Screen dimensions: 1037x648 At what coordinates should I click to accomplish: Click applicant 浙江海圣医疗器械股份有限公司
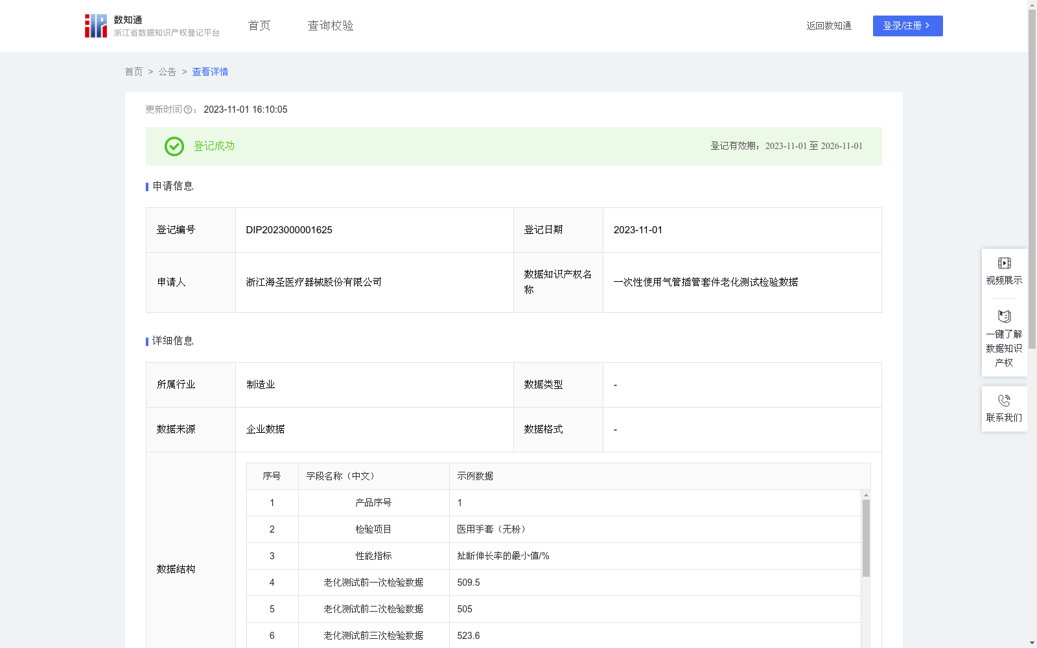tap(314, 283)
